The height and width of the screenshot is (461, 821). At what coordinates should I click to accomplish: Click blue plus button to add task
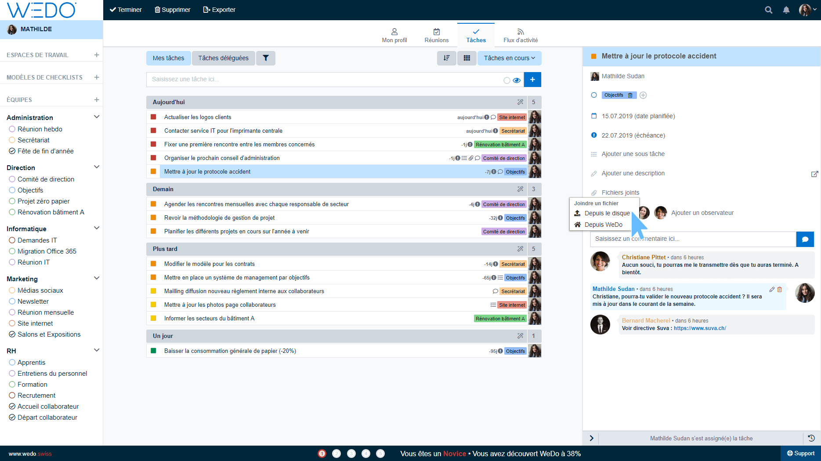coord(532,80)
